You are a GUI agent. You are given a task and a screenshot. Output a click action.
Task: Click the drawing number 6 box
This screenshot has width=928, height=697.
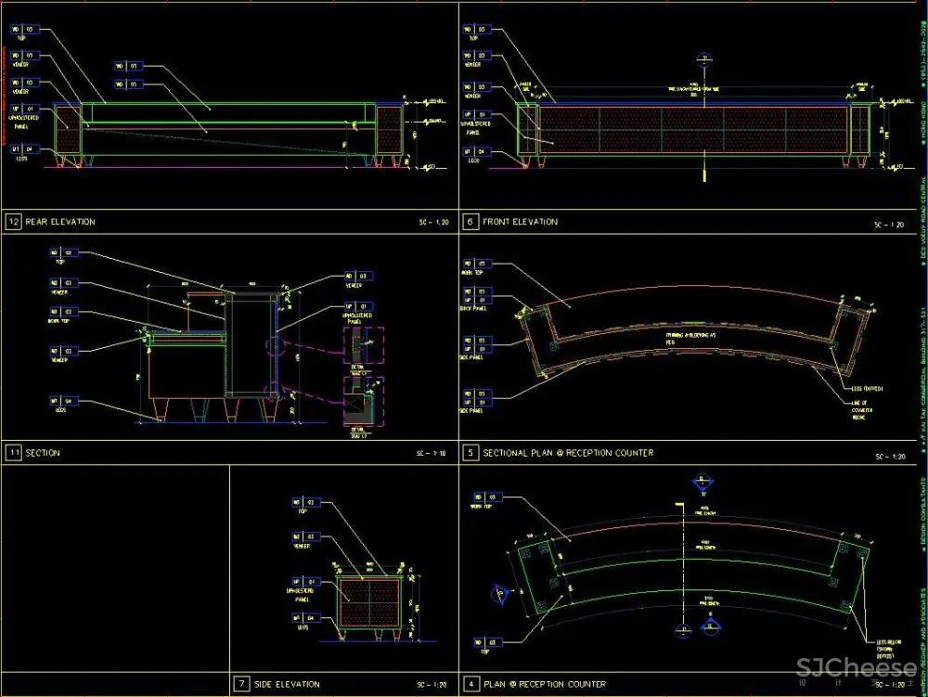click(x=471, y=222)
